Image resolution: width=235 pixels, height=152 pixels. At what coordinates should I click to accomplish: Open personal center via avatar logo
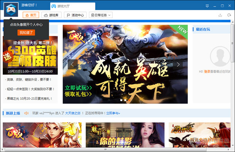tap(11, 9)
